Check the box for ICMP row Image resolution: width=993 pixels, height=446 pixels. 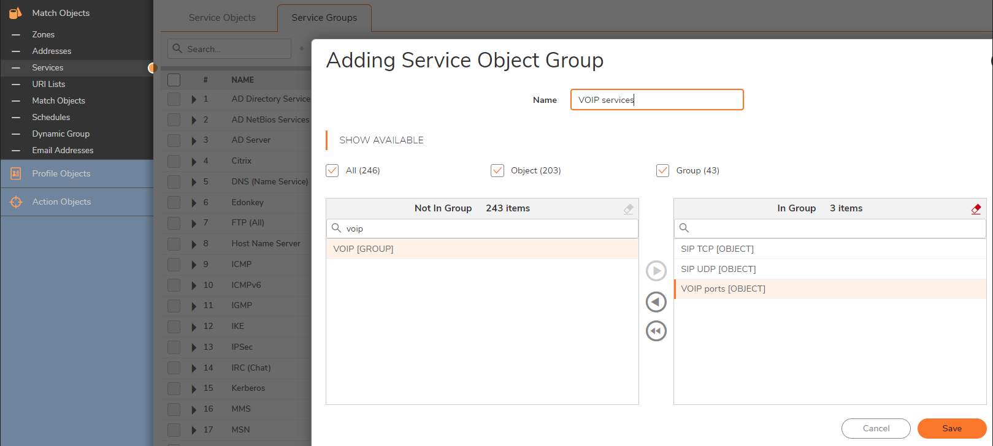coord(174,265)
